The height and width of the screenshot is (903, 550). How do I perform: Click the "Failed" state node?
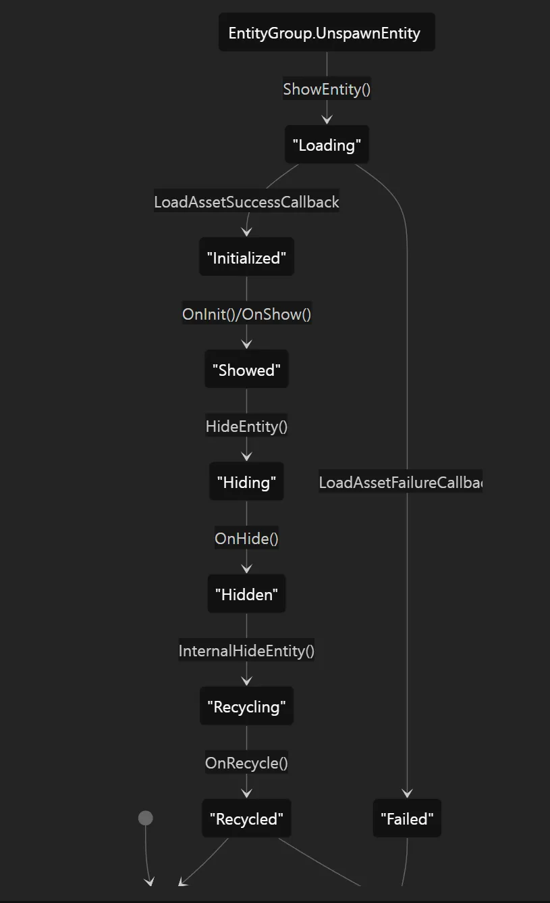(x=407, y=818)
